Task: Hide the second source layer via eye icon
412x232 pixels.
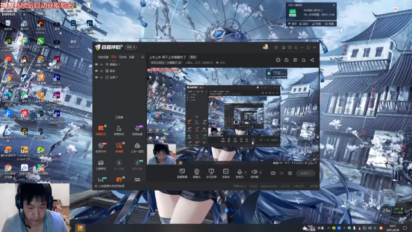Action: tap(97, 71)
